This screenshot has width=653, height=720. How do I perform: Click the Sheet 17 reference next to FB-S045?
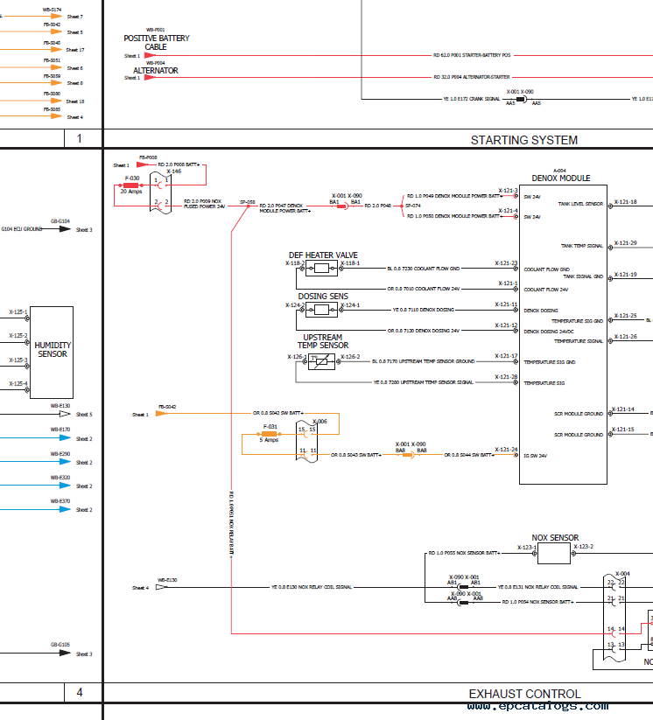point(75,50)
